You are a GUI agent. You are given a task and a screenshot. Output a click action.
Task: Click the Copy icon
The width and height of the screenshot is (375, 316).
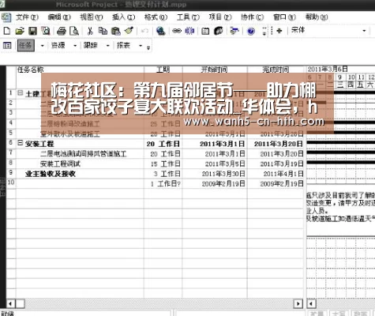point(103,31)
